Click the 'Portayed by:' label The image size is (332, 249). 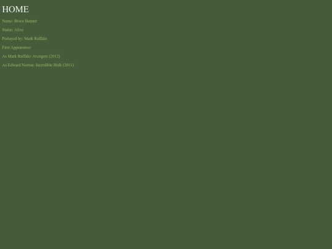pos(12,39)
